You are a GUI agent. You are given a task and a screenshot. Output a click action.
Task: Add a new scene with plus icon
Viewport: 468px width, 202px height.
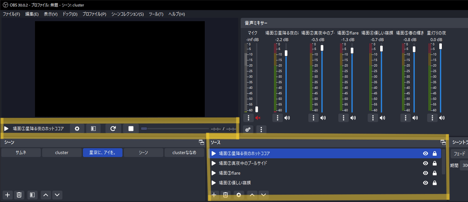(x=7, y=195)
